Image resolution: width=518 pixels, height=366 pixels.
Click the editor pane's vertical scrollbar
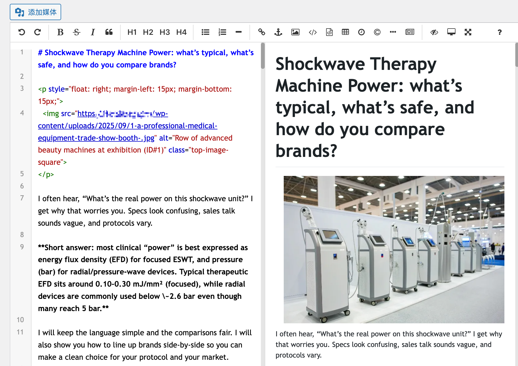pos(263,56)
